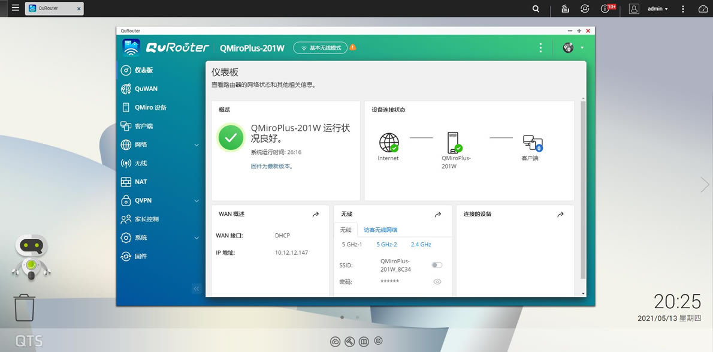
Task: Open 连接的设备 details arrow
Action: [560, 214]
